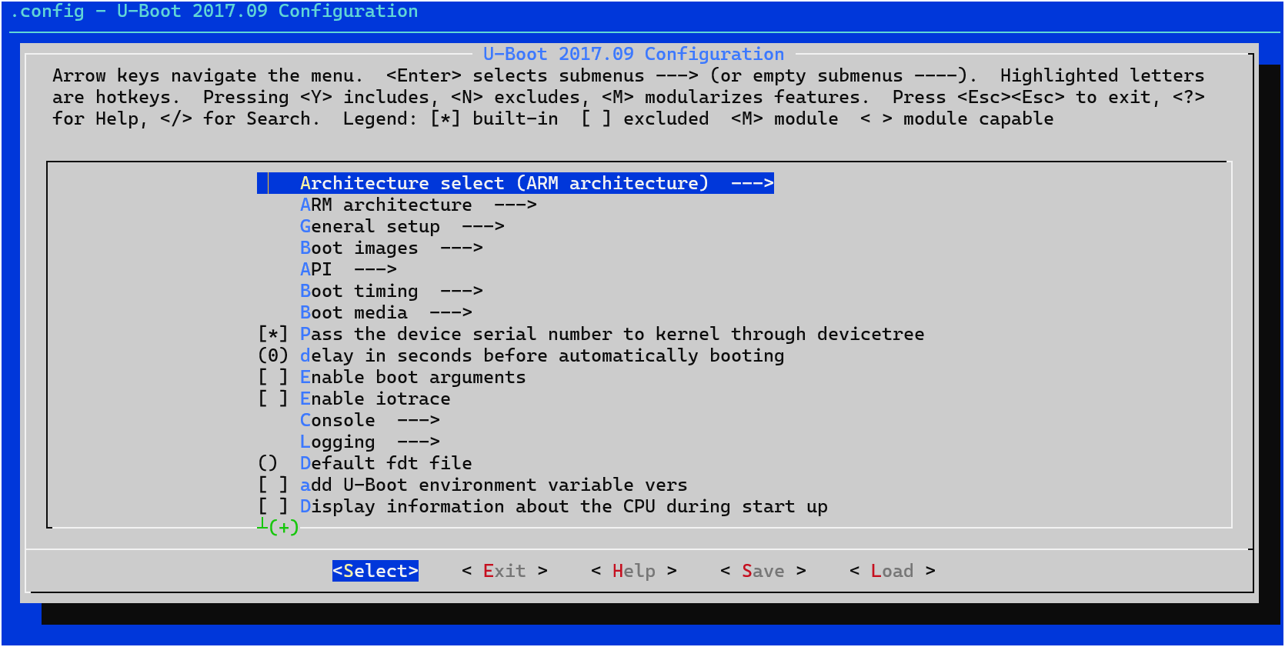Viewport: 1285px width, 647px height.
Task: Toggle Enable boot arguments checkbox
Action: click(272, 377)
